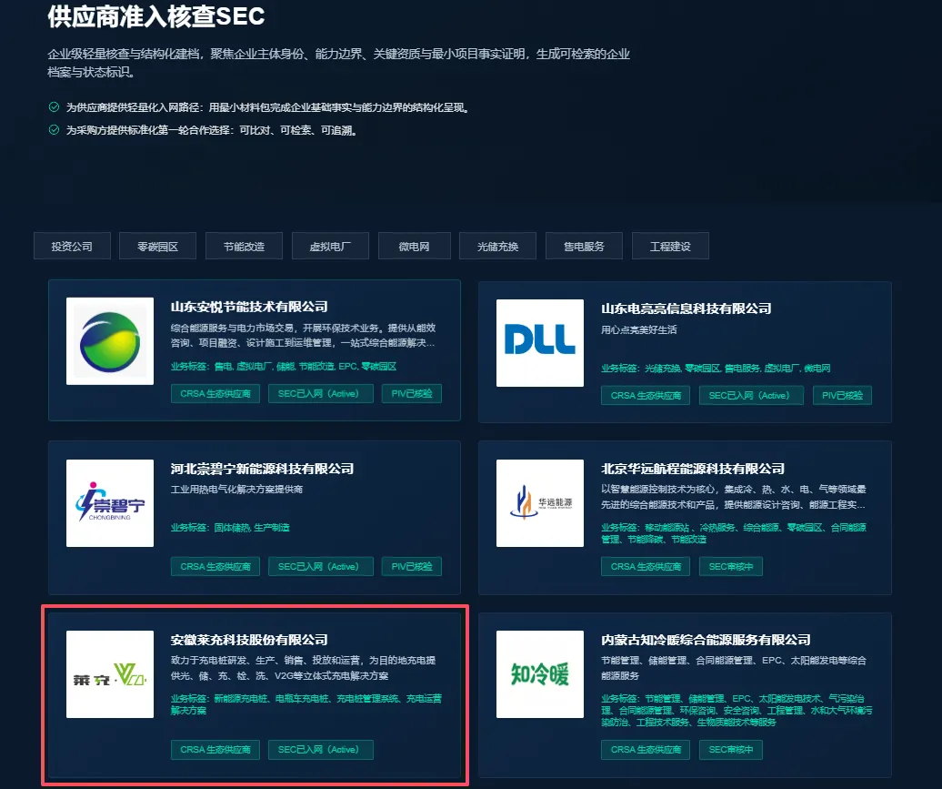Viewport: 942px width, 789px height.
Task: Click CRSA生态供应商 badge of 河北崇碧宁
Action: (x=215, y=566)
